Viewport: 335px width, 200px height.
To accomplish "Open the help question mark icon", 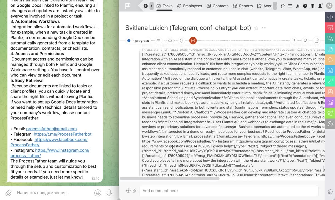I will tap(305, 6).
